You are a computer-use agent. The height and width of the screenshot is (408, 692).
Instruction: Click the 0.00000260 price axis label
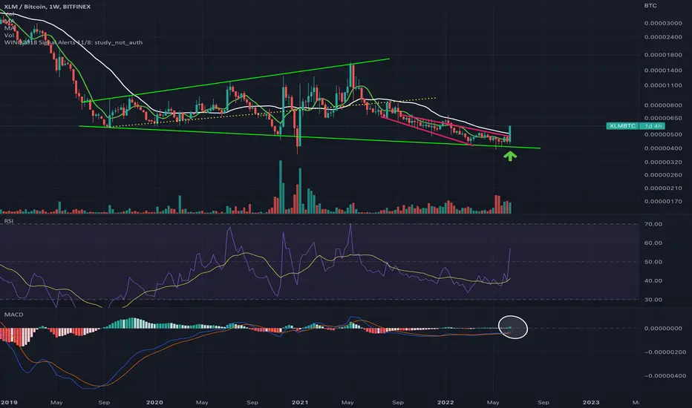[663, 174]
